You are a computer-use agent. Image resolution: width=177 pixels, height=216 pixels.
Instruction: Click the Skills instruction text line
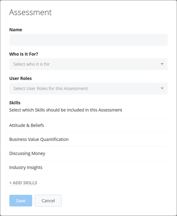tap(66, 110)
